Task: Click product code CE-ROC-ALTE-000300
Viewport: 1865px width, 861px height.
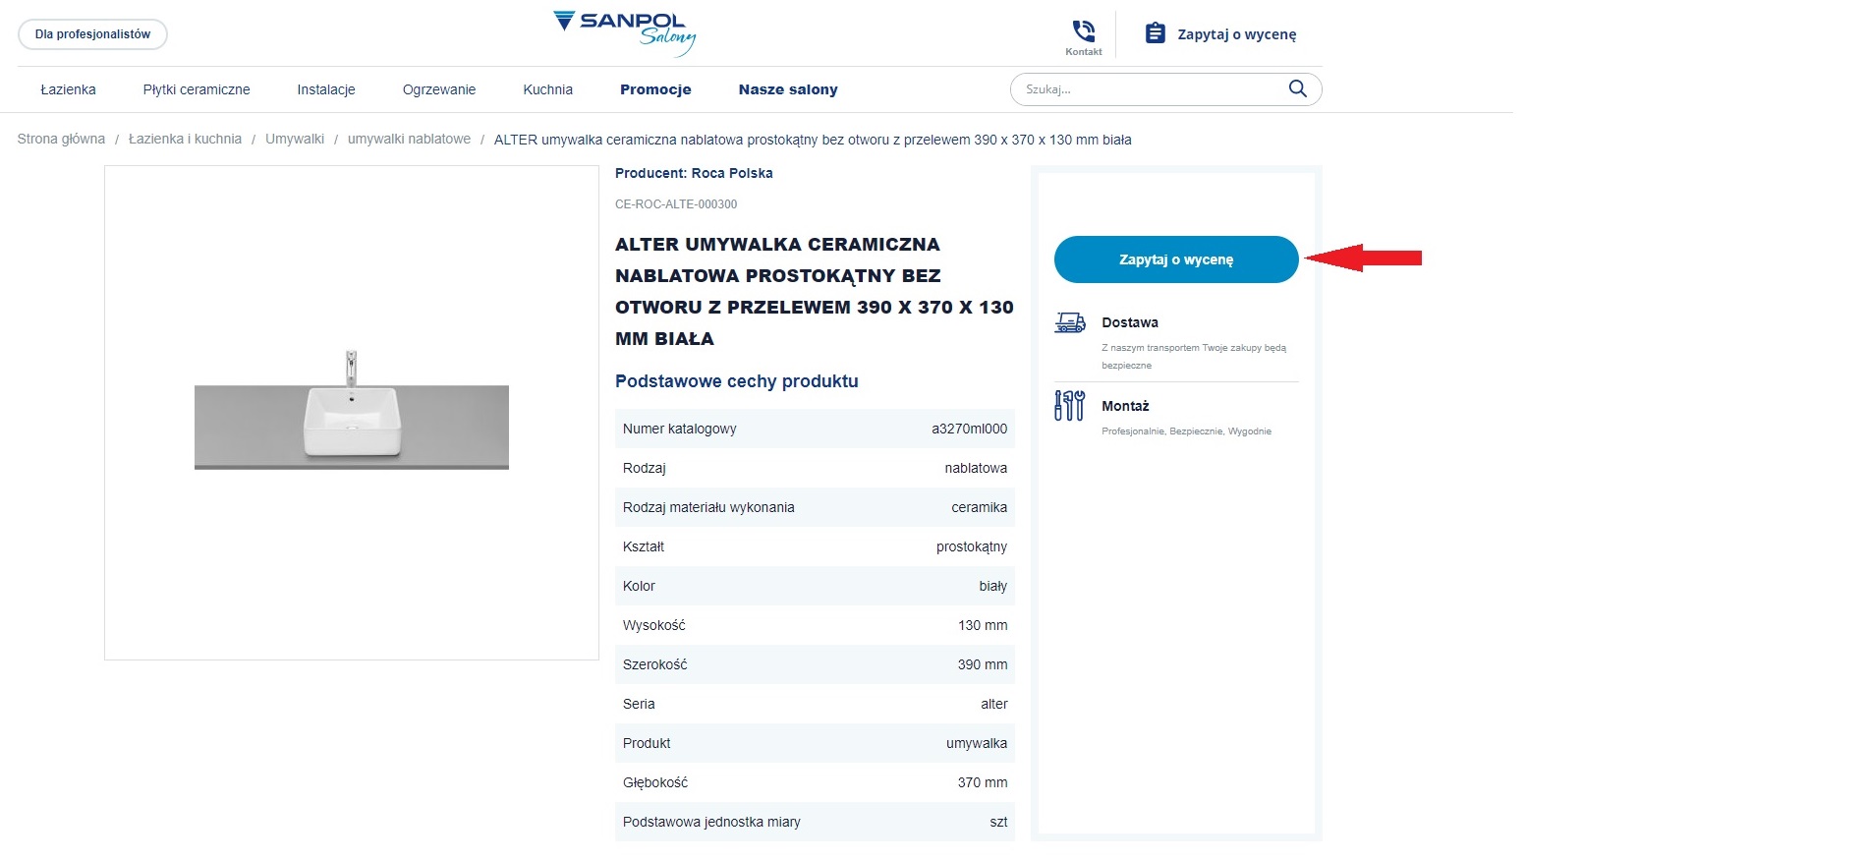Action: click(676, 204)
